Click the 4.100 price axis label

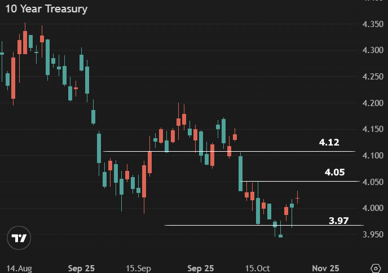373,156
